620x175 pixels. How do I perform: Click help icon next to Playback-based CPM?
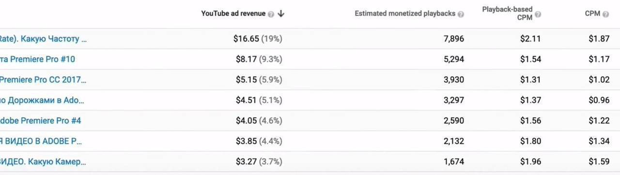538,14
